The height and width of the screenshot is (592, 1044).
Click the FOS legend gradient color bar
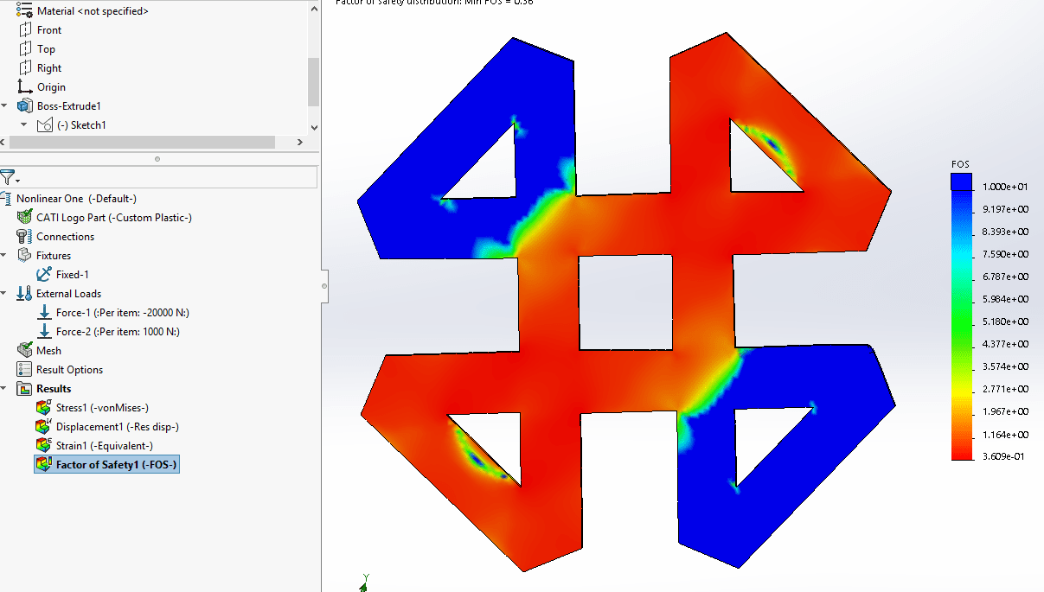[x=960, y=324]
